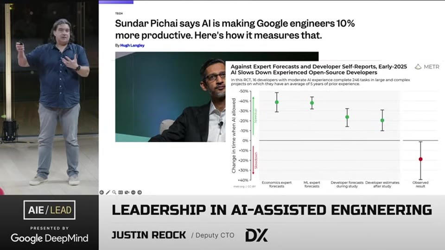The height and width of the screenshot is (250, 445).
Task: Click the "Economics expert forecasts" axis label
Action: point(277,185)
